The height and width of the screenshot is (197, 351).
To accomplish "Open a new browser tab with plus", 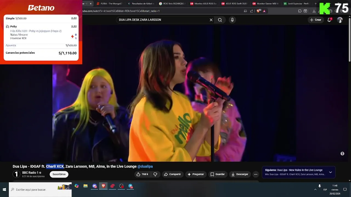I will (x=316, y=4).
